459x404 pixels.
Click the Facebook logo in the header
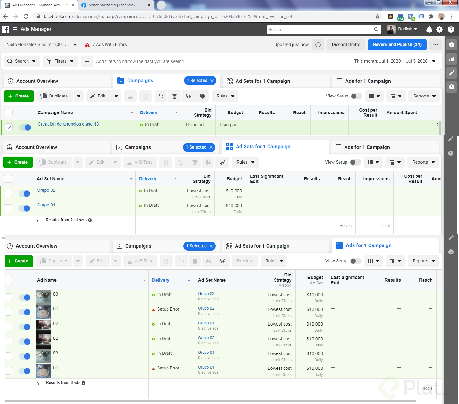tap(5, 29)
